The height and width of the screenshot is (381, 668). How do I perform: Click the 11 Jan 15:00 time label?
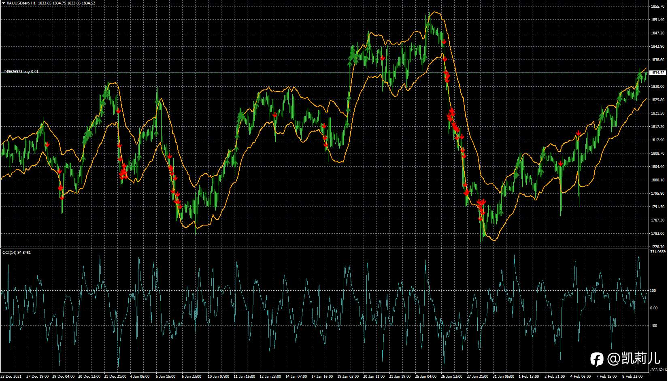pyautogui.click(x=245, y=377)
